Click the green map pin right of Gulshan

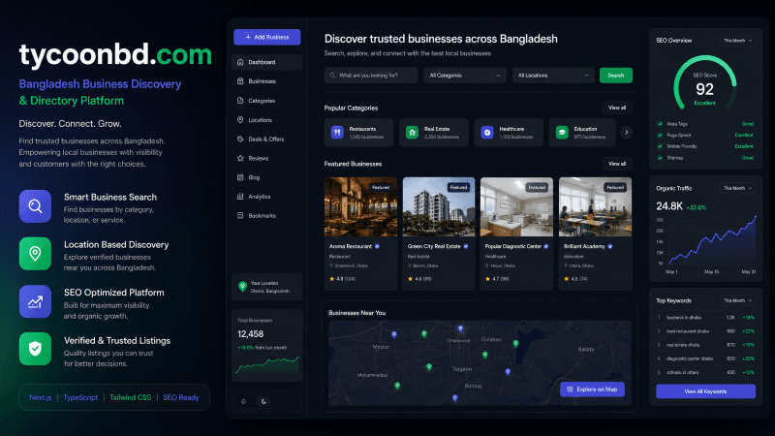[x=515, y=344]
